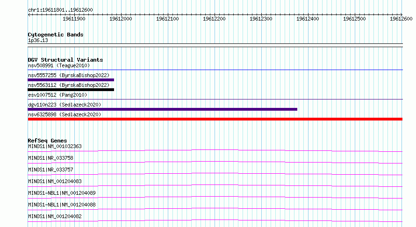Select transcript MINOS1|NR_033758
416x227 pixels.
pyautogui.click(x=50, y=158)
